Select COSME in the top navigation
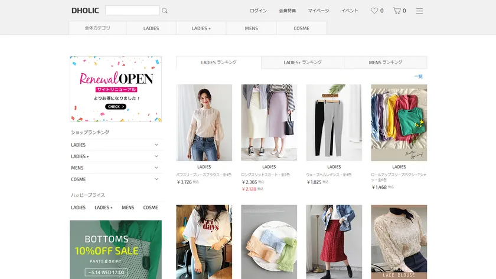The height and width of the screenshot is (279, 496). click(x=301, y=28)
